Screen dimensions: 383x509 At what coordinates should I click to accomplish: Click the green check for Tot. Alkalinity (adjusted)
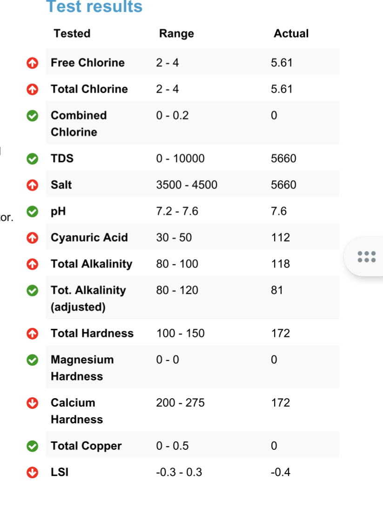[33, 290]
